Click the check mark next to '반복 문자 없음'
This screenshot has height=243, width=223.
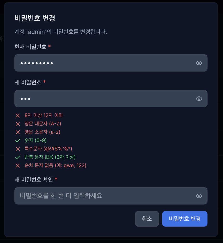click(18, 157)
